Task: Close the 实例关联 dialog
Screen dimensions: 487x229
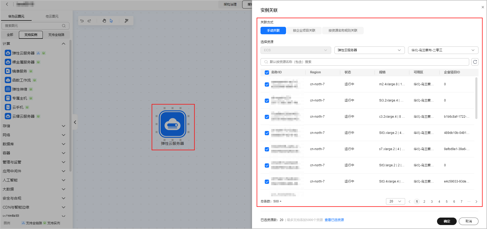Action: pos(483,7)
